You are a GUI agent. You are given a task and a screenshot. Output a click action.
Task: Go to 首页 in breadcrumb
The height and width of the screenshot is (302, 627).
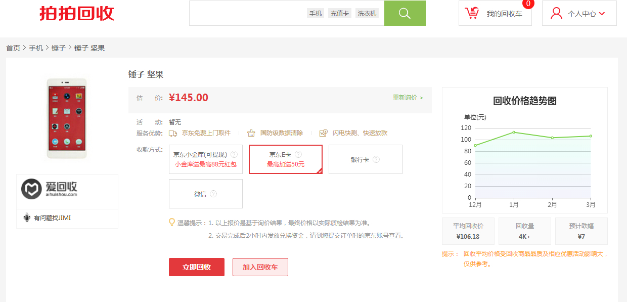(x=13, y=48)
